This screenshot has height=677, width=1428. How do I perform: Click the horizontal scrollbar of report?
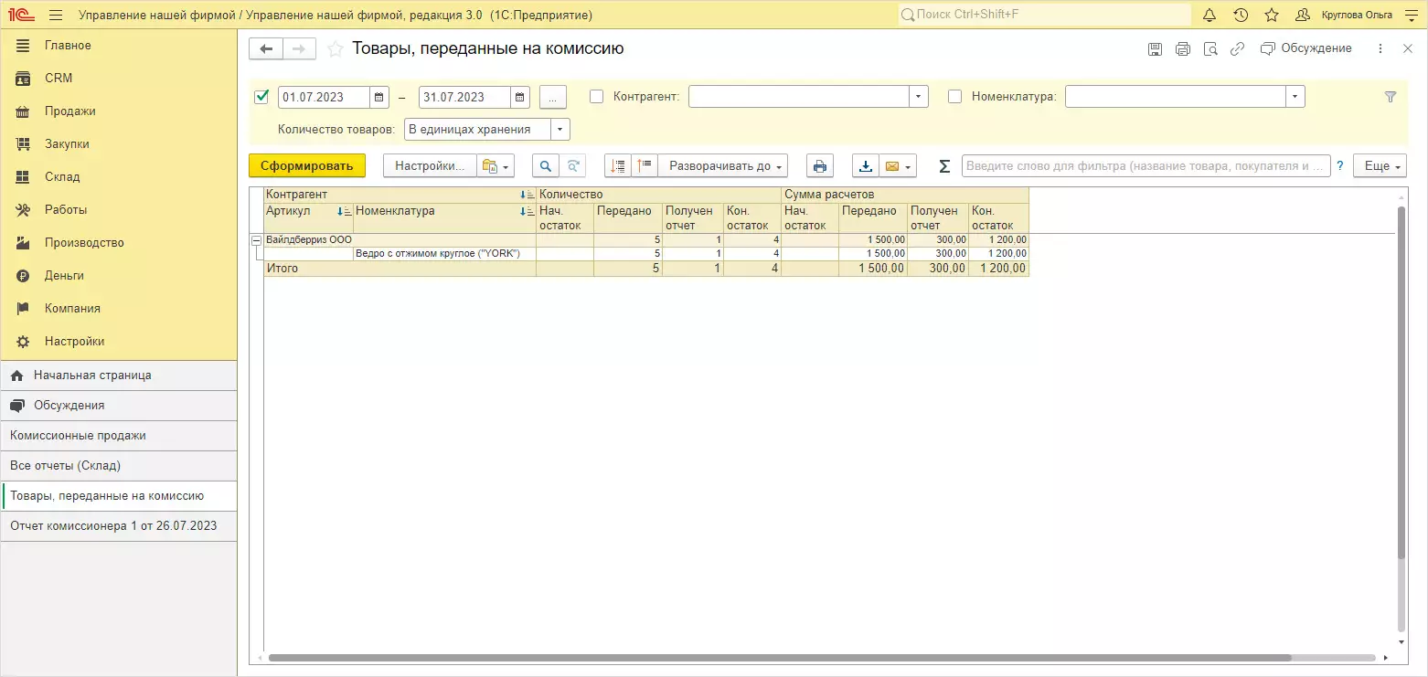[777, 658]
